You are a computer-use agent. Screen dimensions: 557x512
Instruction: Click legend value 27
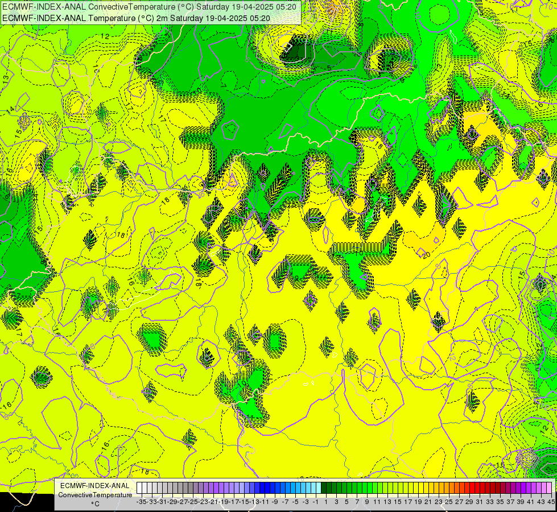coord(460,502)
